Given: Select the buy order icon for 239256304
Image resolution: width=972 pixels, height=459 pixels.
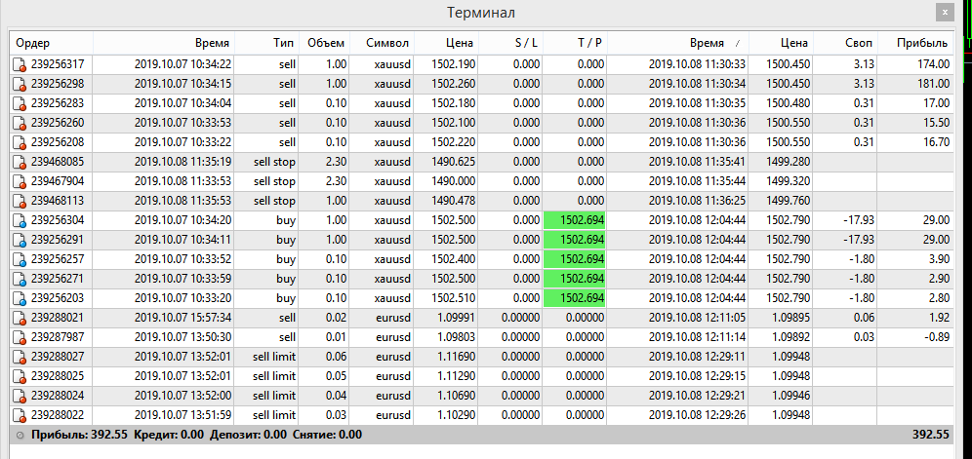Looking at the screenshot, I should click(x=20, y=220).
